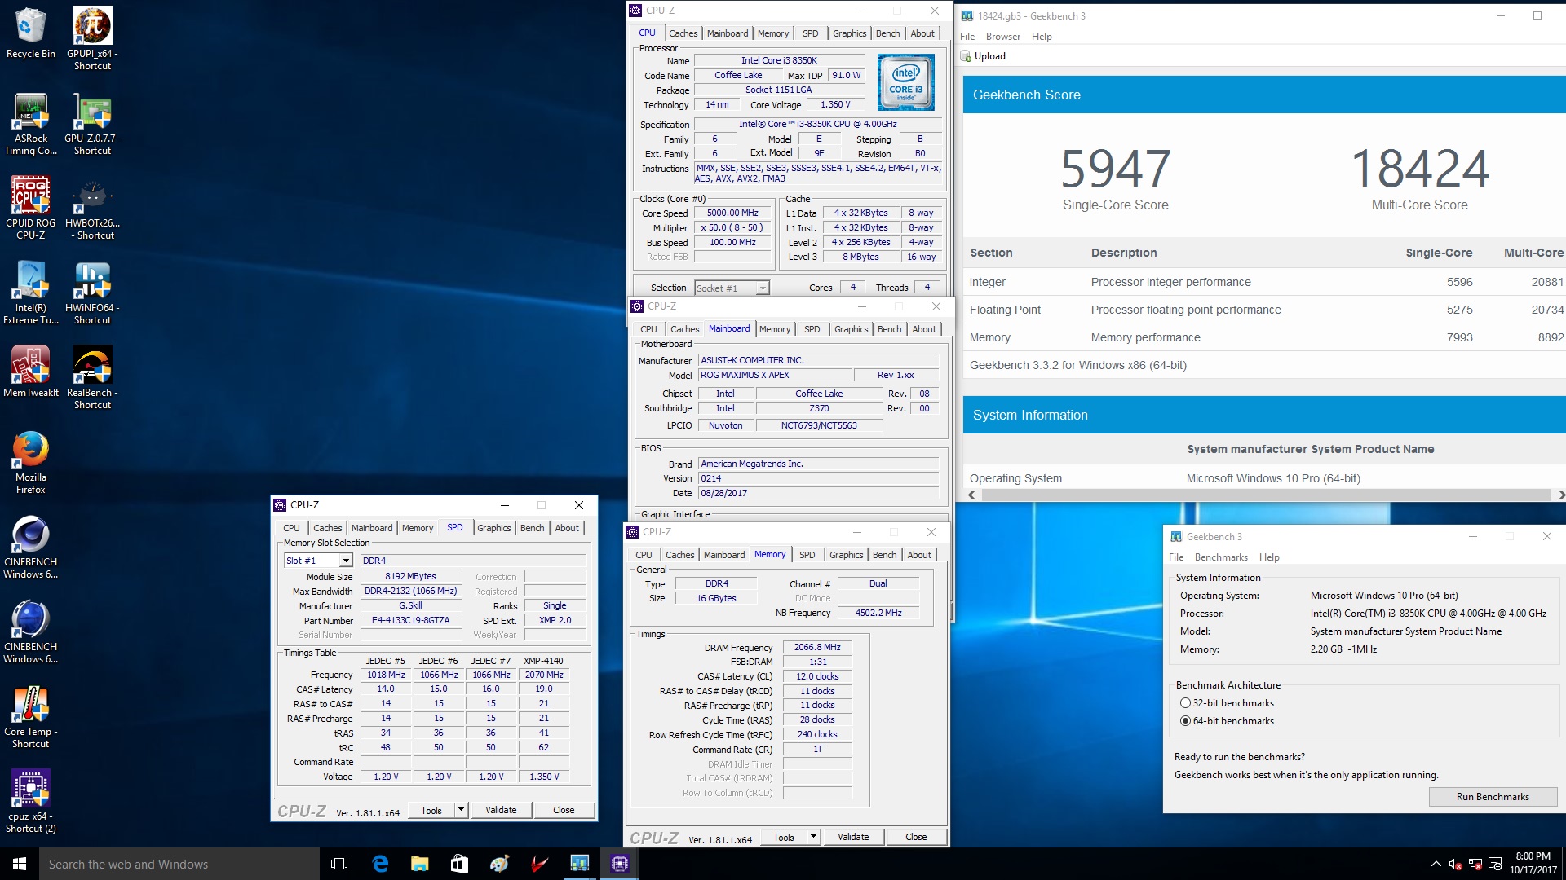Image resolution: width=1566 pixels, height=880 pixels.
Task: Open Socket #1 selection dropdown
Action: tap(762, 288)
